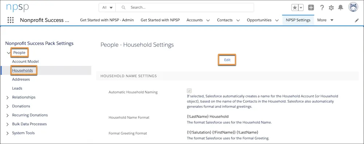This screenshot has width=364, height=144.
Task: Open Account Model settings
Action: tap(25, 62)
